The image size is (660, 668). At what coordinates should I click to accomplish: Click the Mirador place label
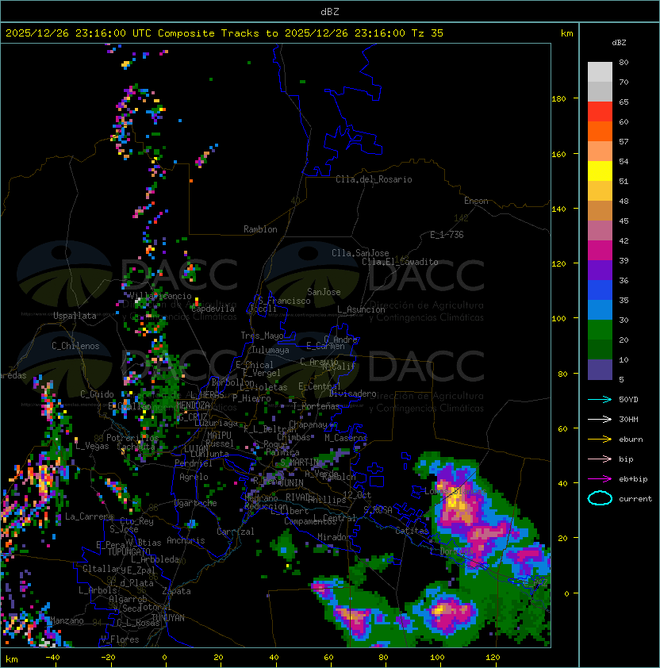click(x=334, y=537)
